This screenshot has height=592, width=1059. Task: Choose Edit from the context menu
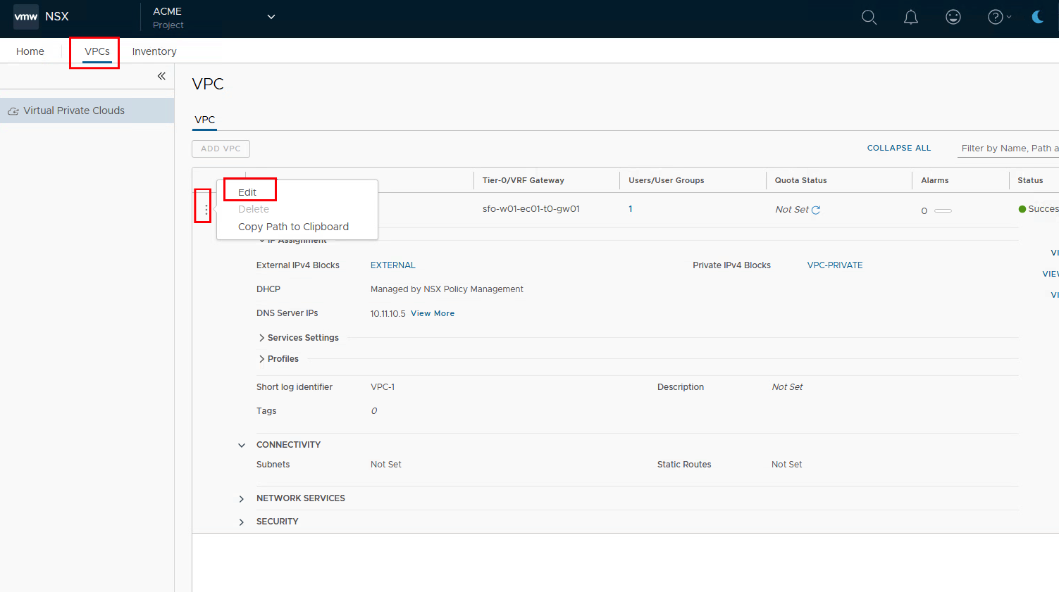click(x=247, y=192)
